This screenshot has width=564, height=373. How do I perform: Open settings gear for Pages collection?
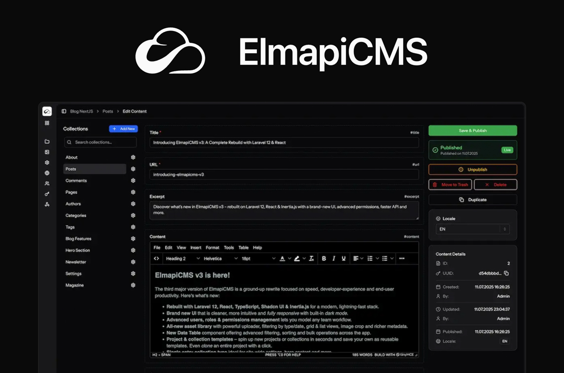point(133,192)
